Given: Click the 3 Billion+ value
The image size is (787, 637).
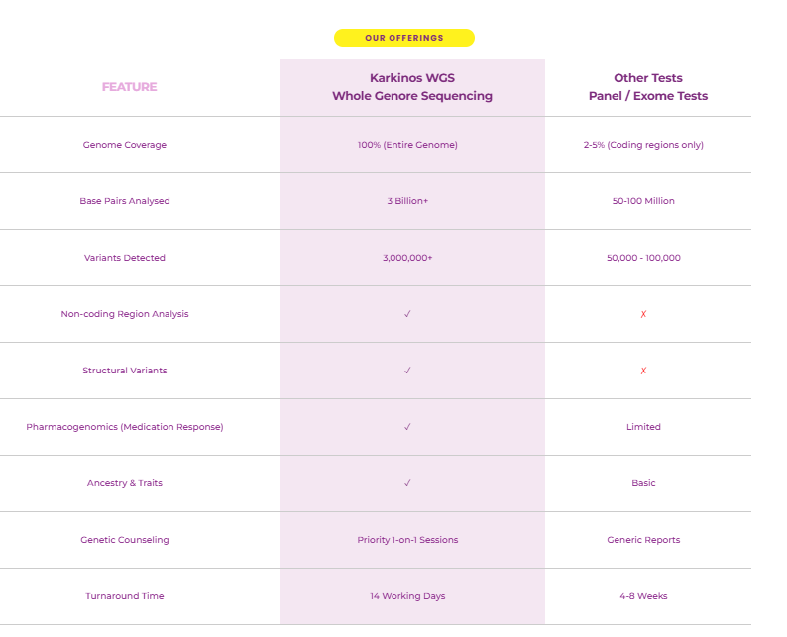Looking at the screenshot, I should (x=407, y=201).
